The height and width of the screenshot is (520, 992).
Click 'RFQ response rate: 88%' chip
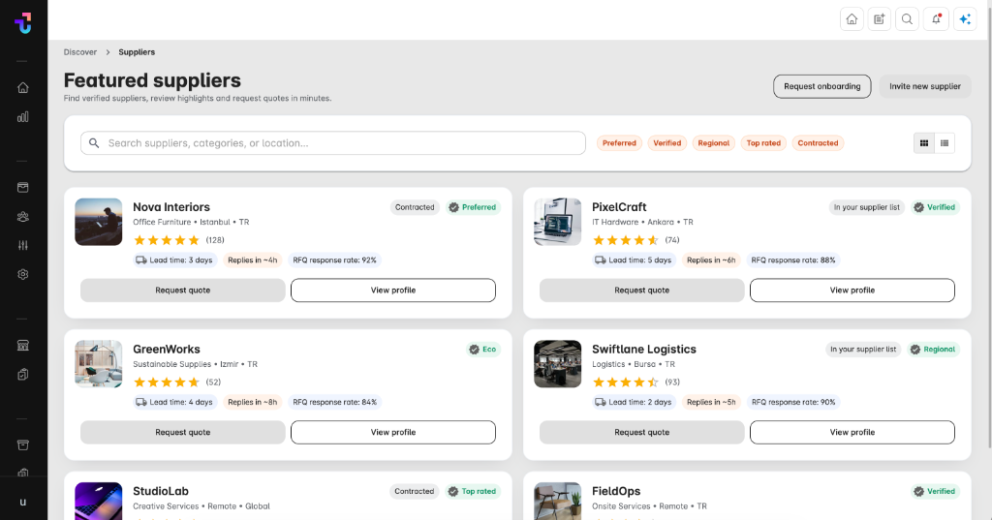coord(793,260)
